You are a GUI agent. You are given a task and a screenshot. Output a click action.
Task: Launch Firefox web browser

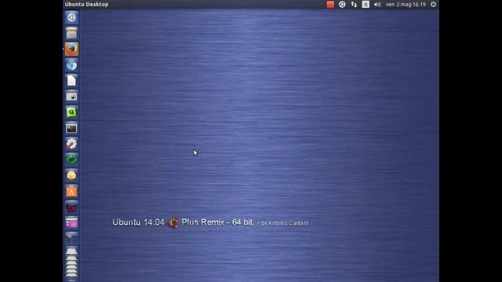click(x=71, y=49)
